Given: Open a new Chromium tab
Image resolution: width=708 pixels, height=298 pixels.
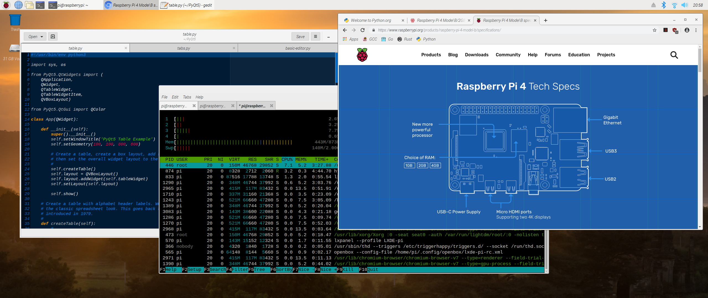Looking at the screenshot, I should tap(545, 20).
